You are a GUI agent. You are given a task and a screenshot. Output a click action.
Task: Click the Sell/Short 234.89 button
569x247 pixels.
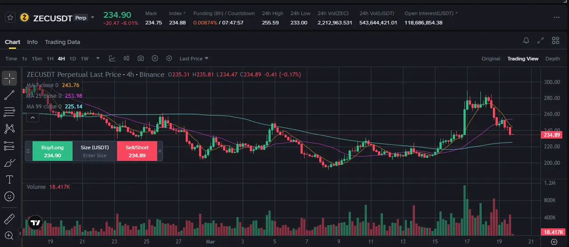point(137,151)
